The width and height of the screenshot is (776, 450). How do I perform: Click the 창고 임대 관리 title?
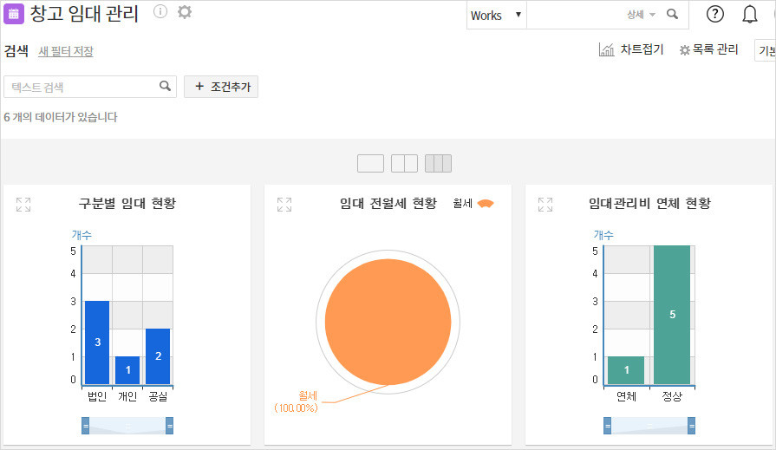[x=84, y=13]
